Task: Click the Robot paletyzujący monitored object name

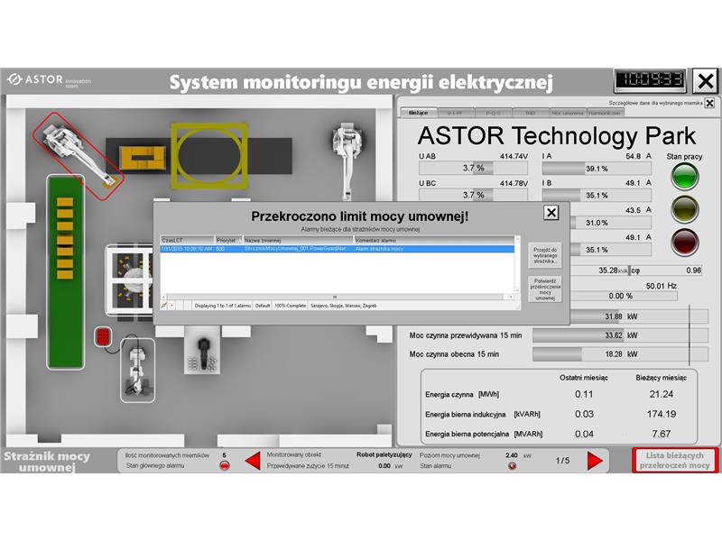Action: [x=384, y=454]
